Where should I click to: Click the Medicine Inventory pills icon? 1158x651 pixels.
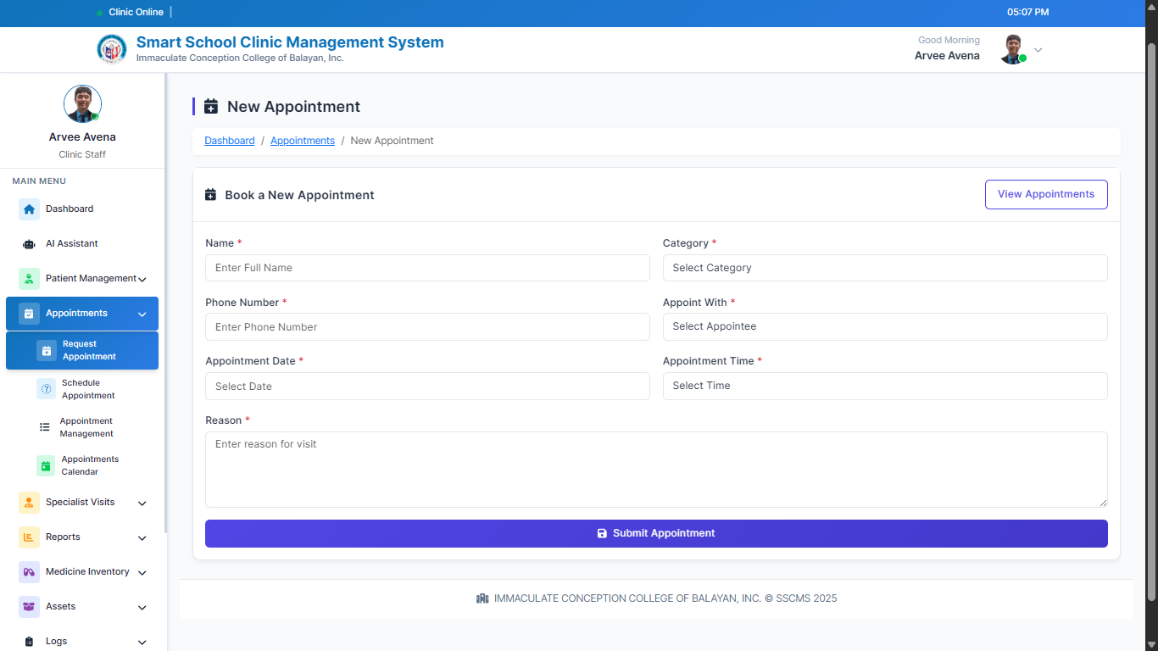pos(29,572)
